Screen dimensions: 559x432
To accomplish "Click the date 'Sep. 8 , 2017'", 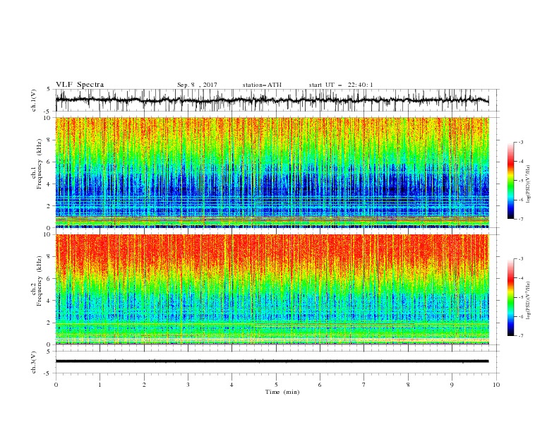I will click(x=197, y=85).
